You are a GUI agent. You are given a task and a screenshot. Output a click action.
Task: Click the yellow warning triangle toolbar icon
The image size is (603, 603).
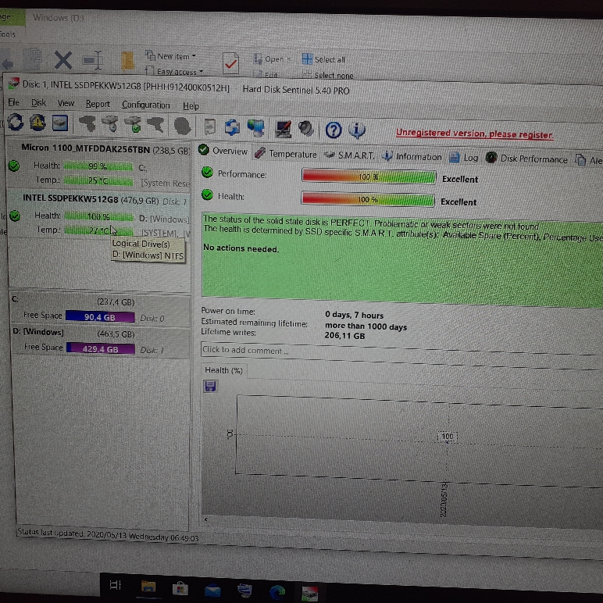click(37, 123)
